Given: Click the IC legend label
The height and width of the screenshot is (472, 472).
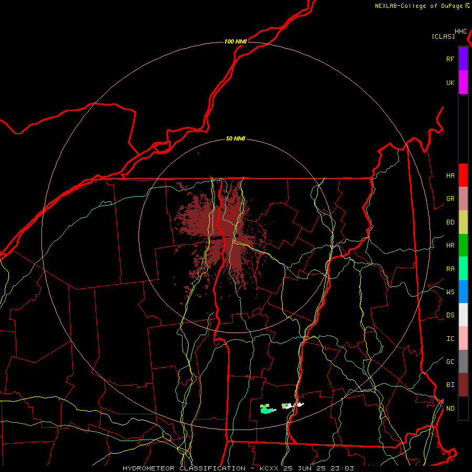Looking at the screenshot, I should click(x=450, y=339).
